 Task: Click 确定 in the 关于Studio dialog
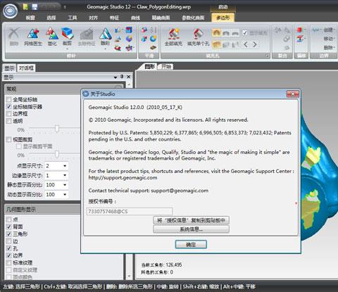click(x=191, y=245)
